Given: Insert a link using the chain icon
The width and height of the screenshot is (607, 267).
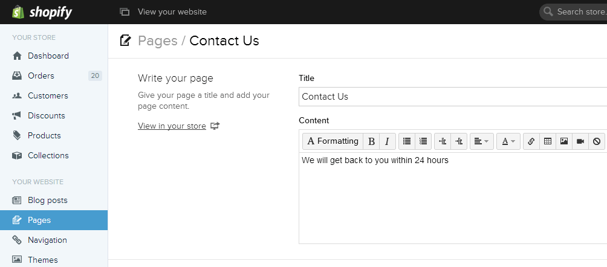Looking at the screenshot, I should tap(531, 141).
